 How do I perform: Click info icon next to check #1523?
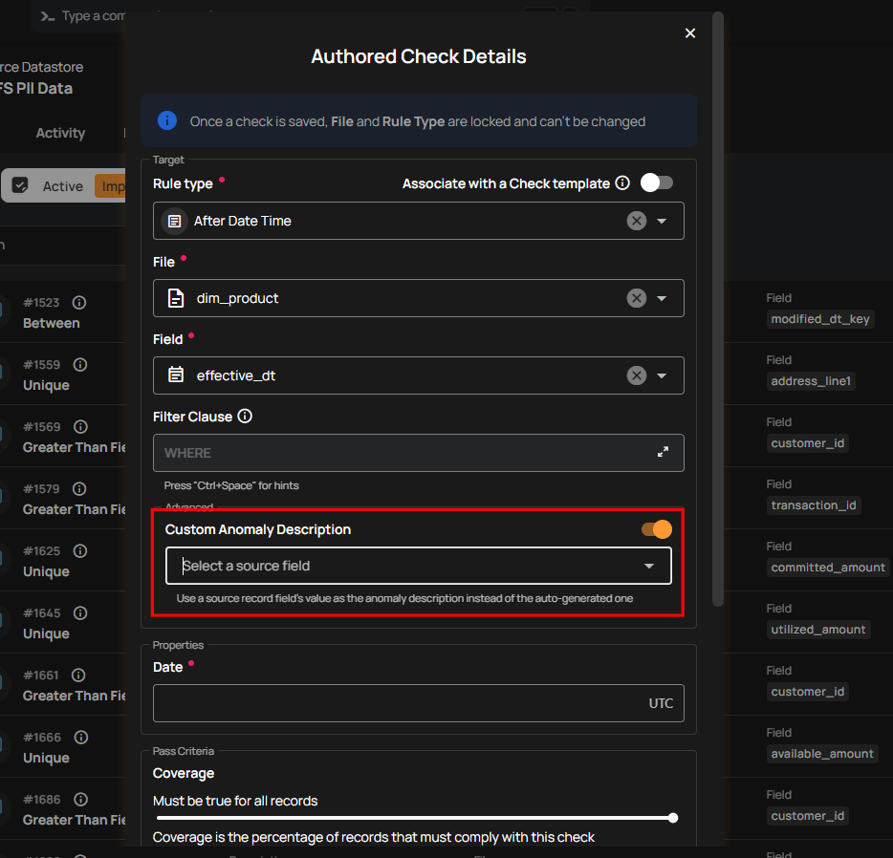[79, 303]
